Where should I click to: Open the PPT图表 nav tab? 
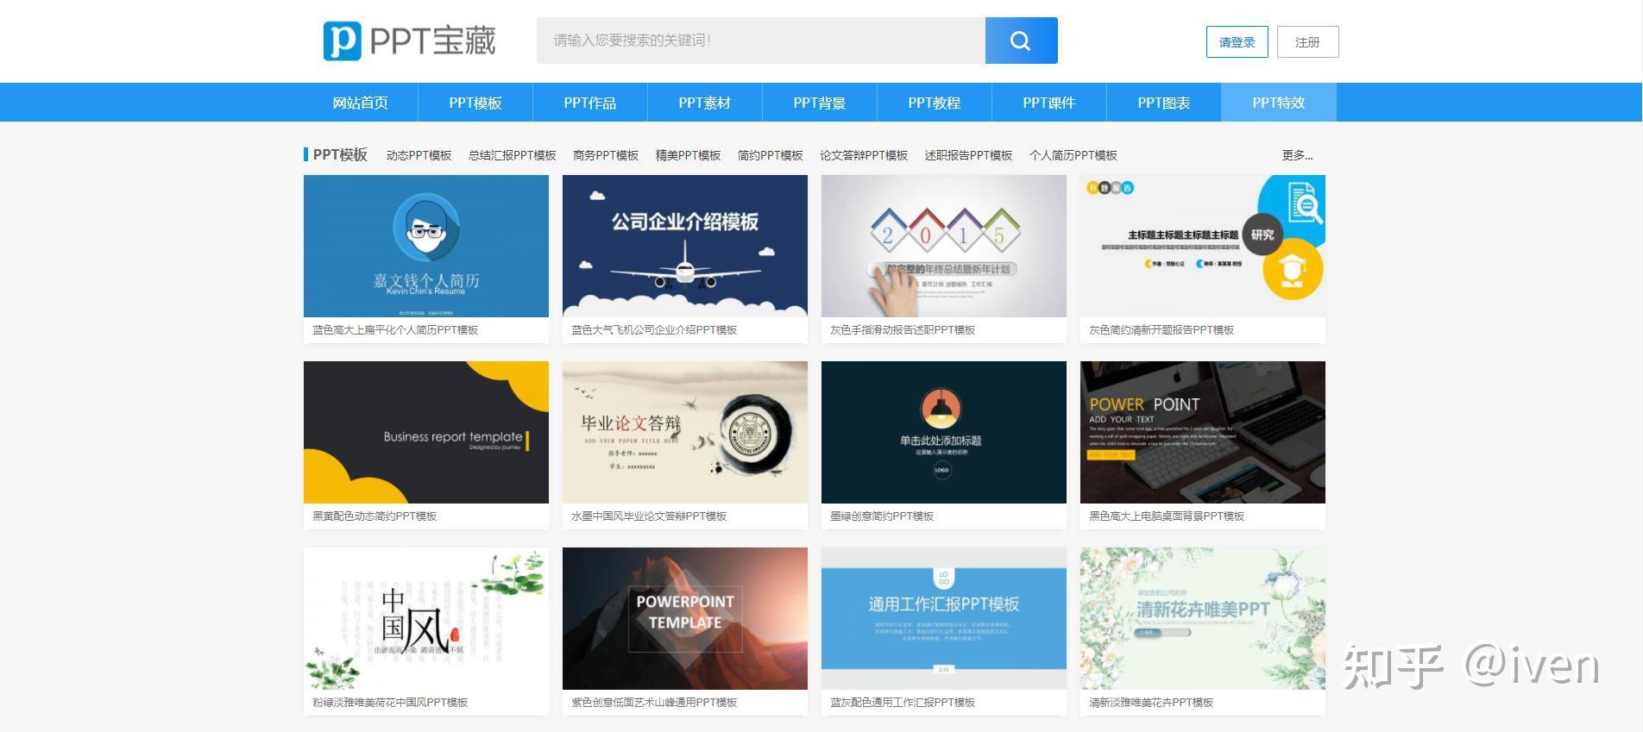coord(1164,103)
